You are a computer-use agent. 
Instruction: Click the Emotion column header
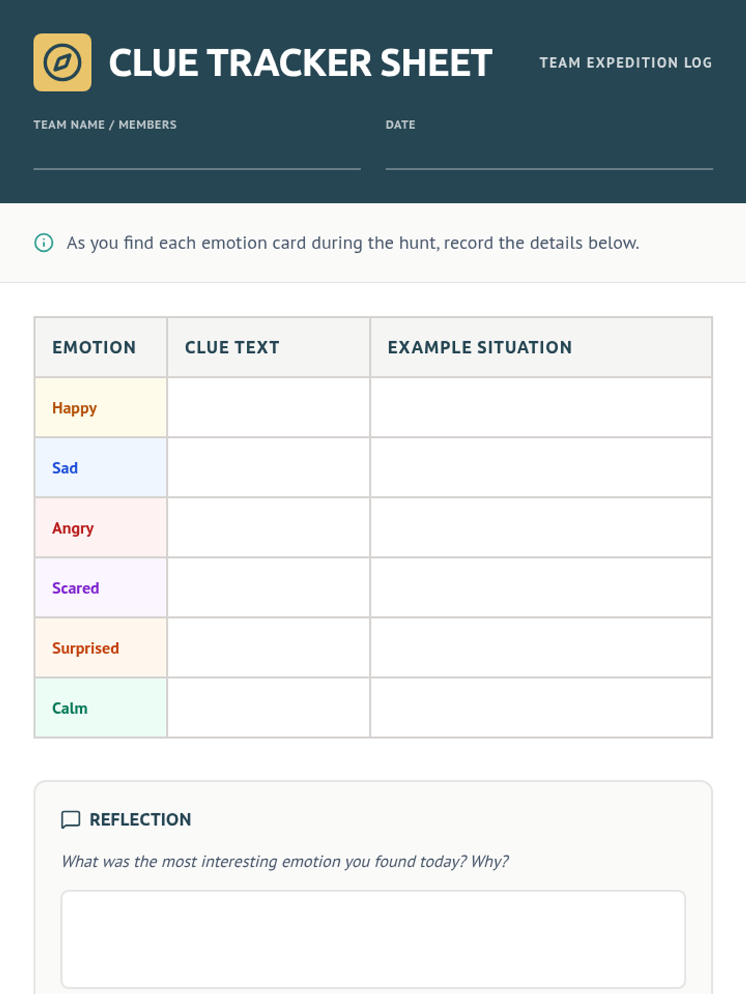pyautogui.click(x=94, y=347)
